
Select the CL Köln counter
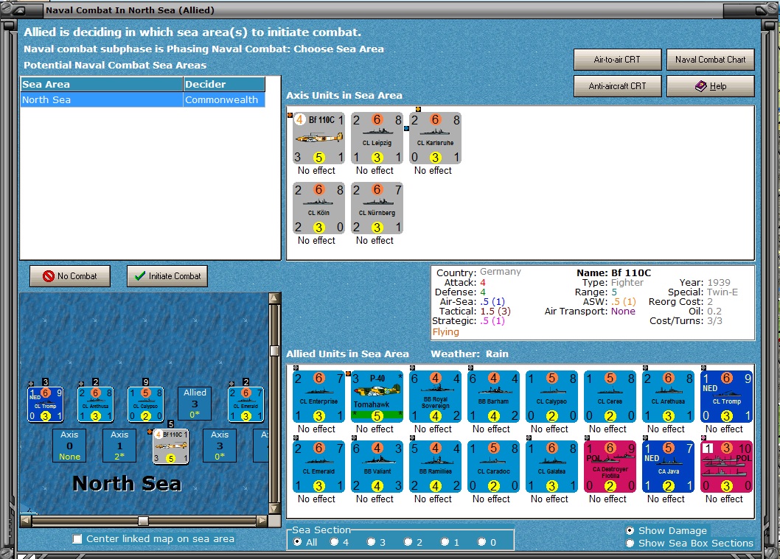(x=319, y=208)
